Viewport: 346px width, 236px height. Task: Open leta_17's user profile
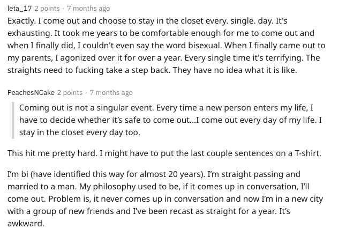(20, 9)
